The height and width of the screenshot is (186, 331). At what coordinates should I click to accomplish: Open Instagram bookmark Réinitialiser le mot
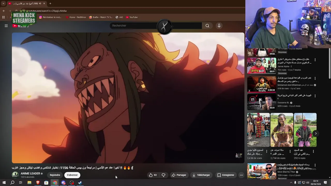tap(50, 17)
